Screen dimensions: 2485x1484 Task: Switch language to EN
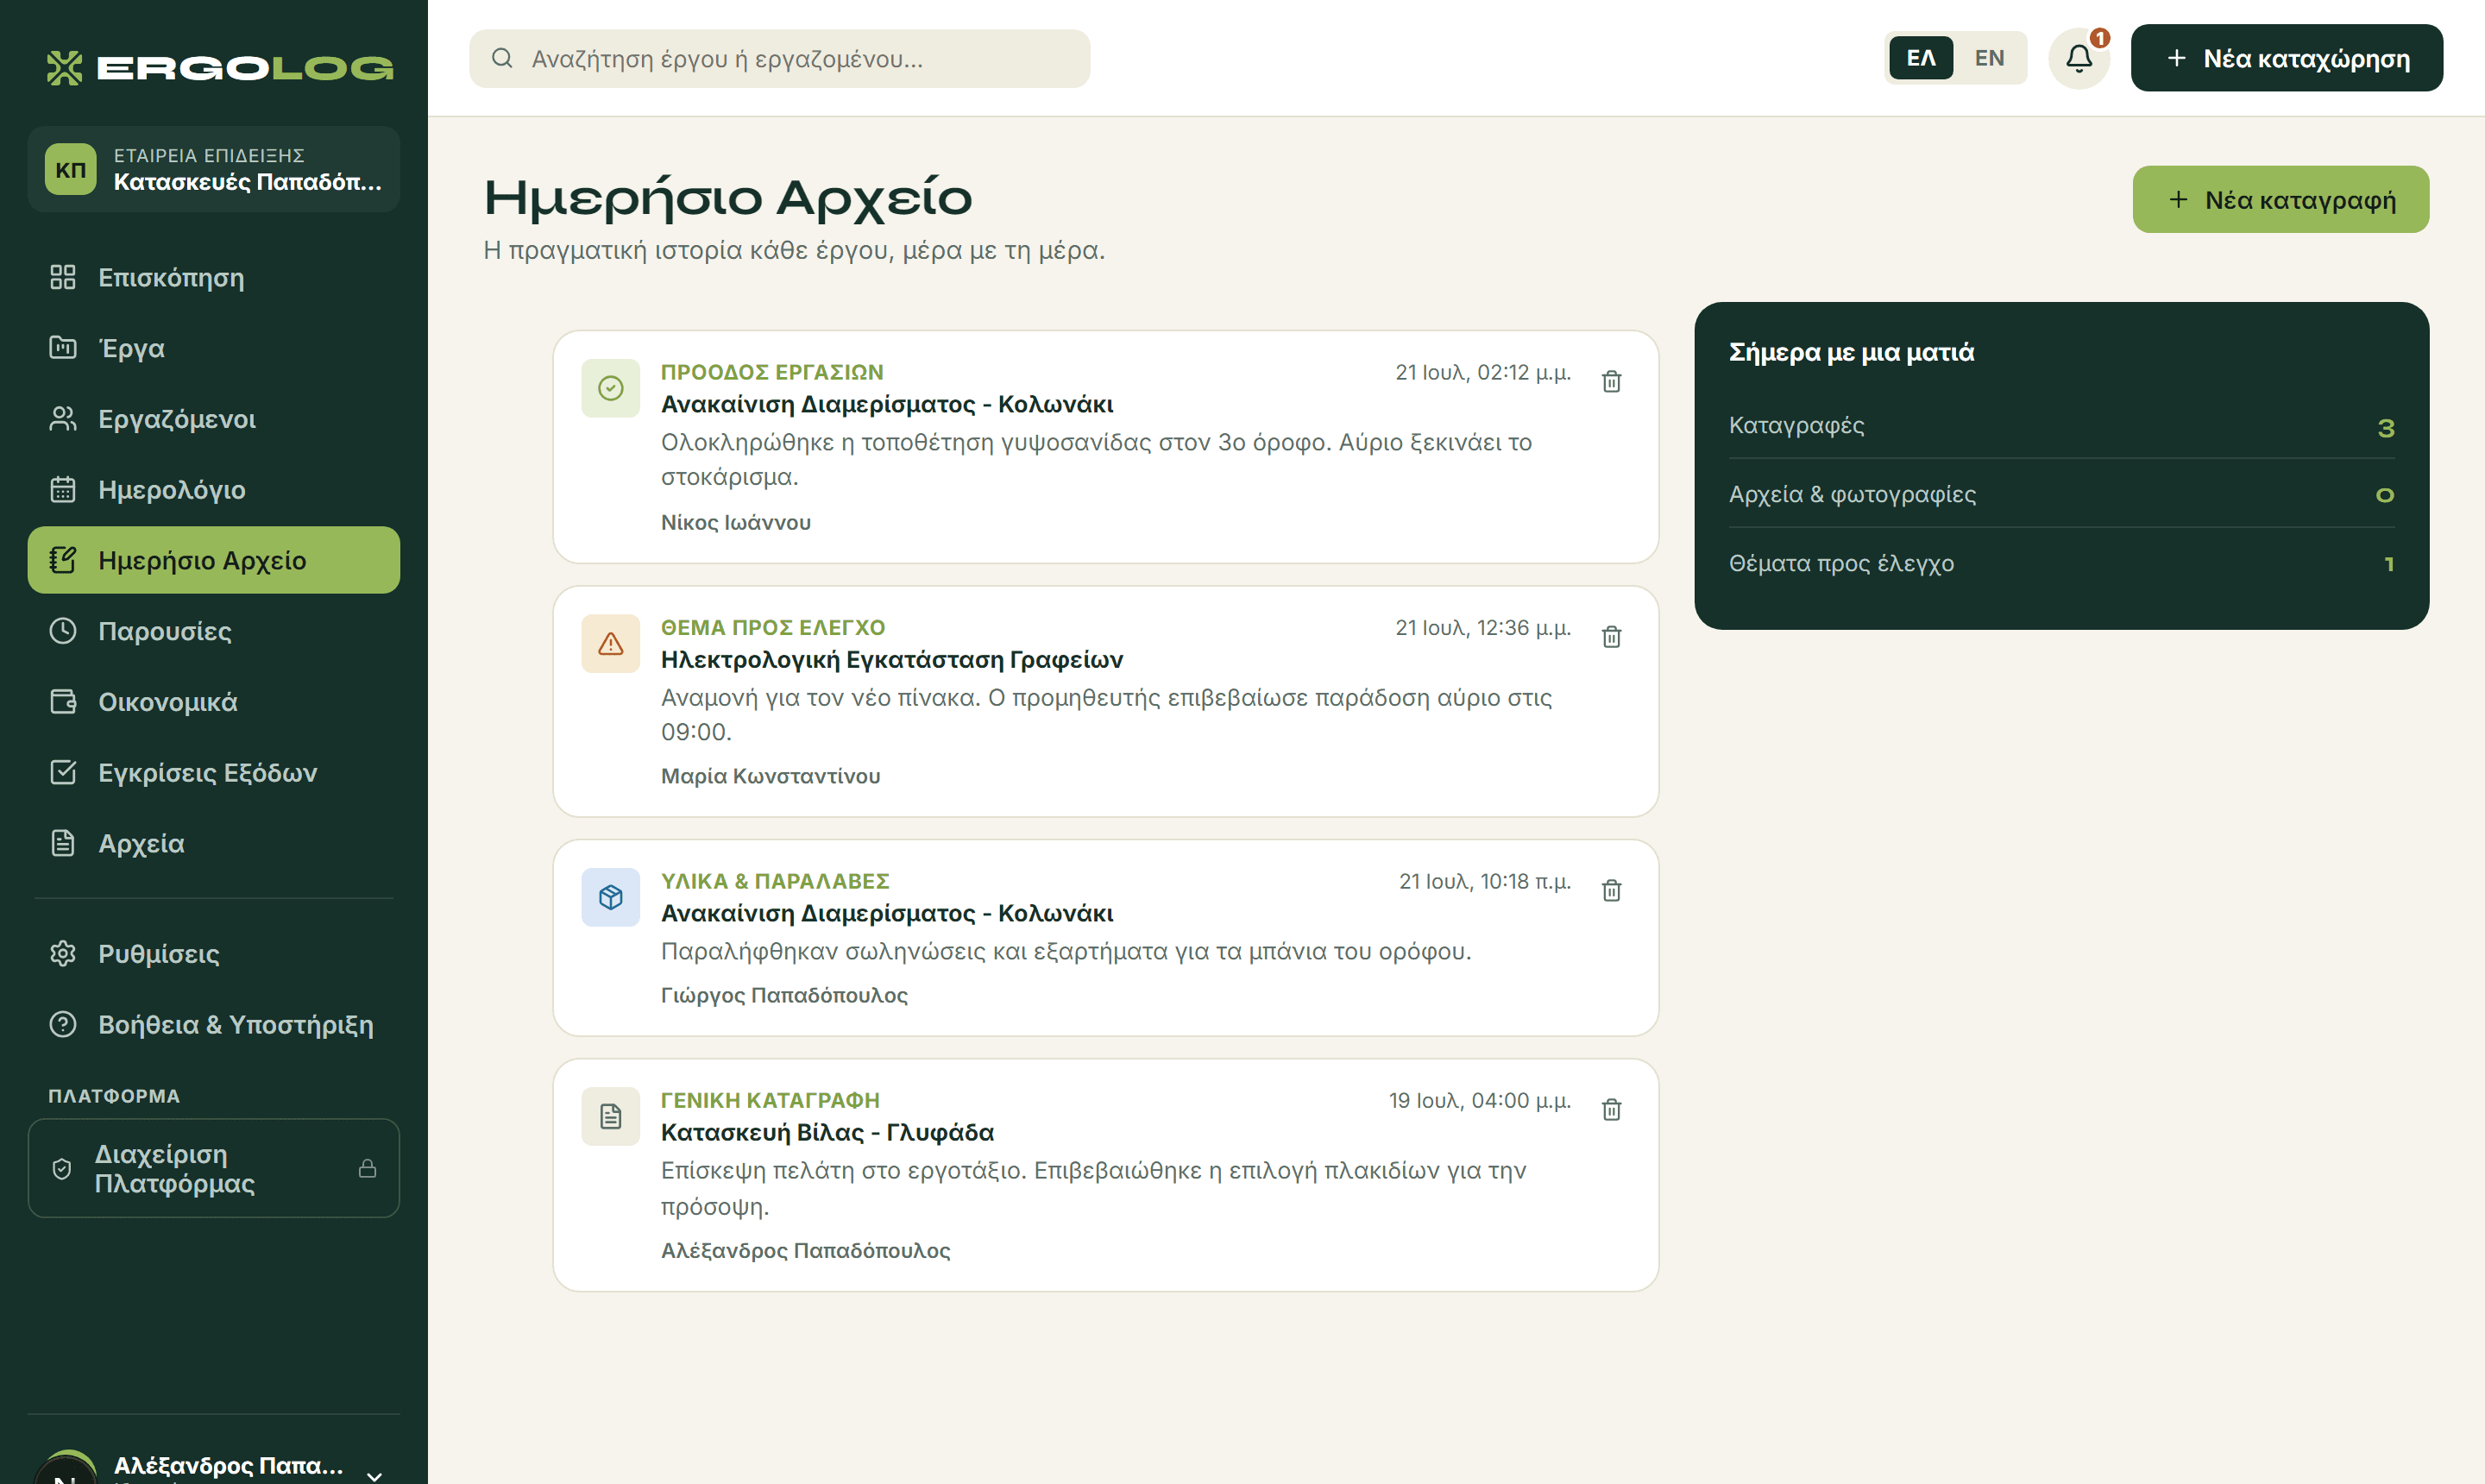coord(1989,58)
